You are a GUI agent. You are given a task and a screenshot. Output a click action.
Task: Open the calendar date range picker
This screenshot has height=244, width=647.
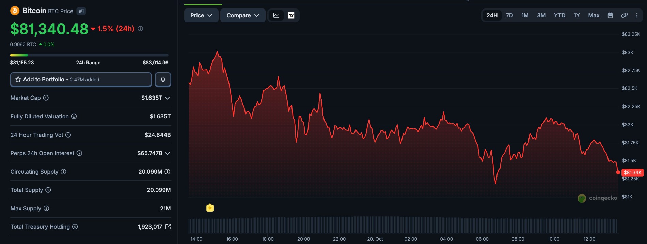tap(610, 15)
